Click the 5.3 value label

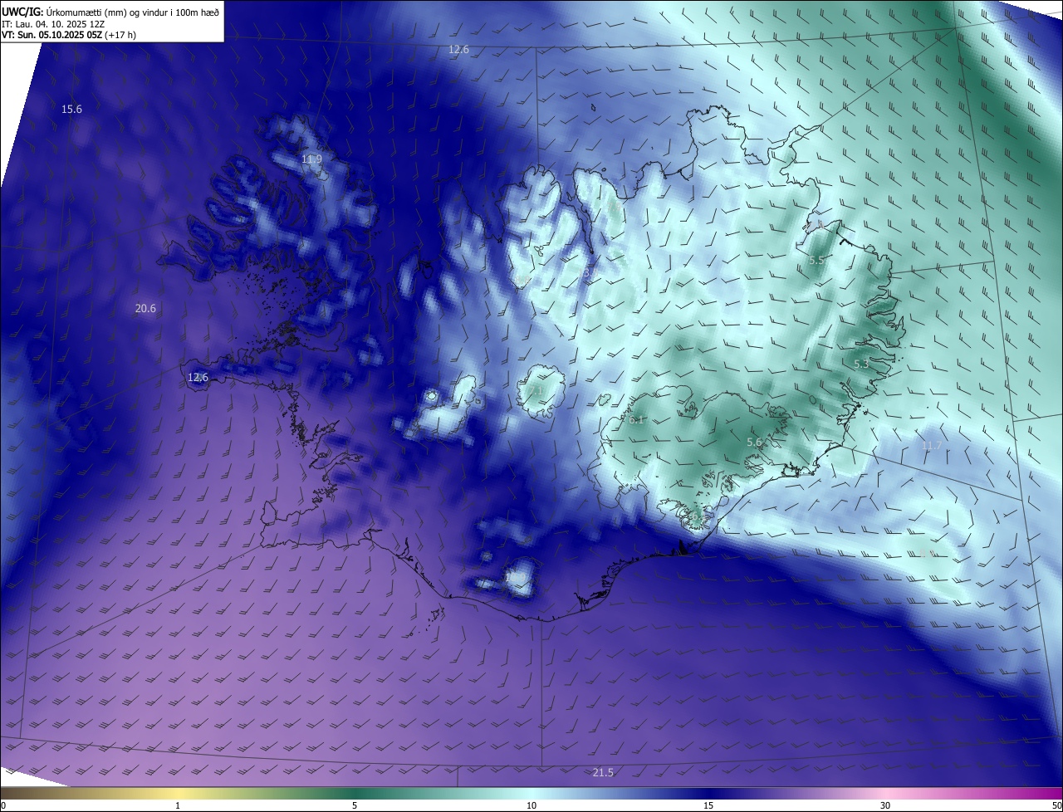861,364
